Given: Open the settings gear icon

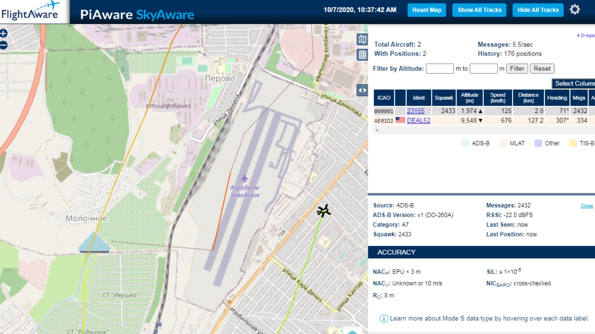Looking at the screenshot, I should [x=575, y=10].
